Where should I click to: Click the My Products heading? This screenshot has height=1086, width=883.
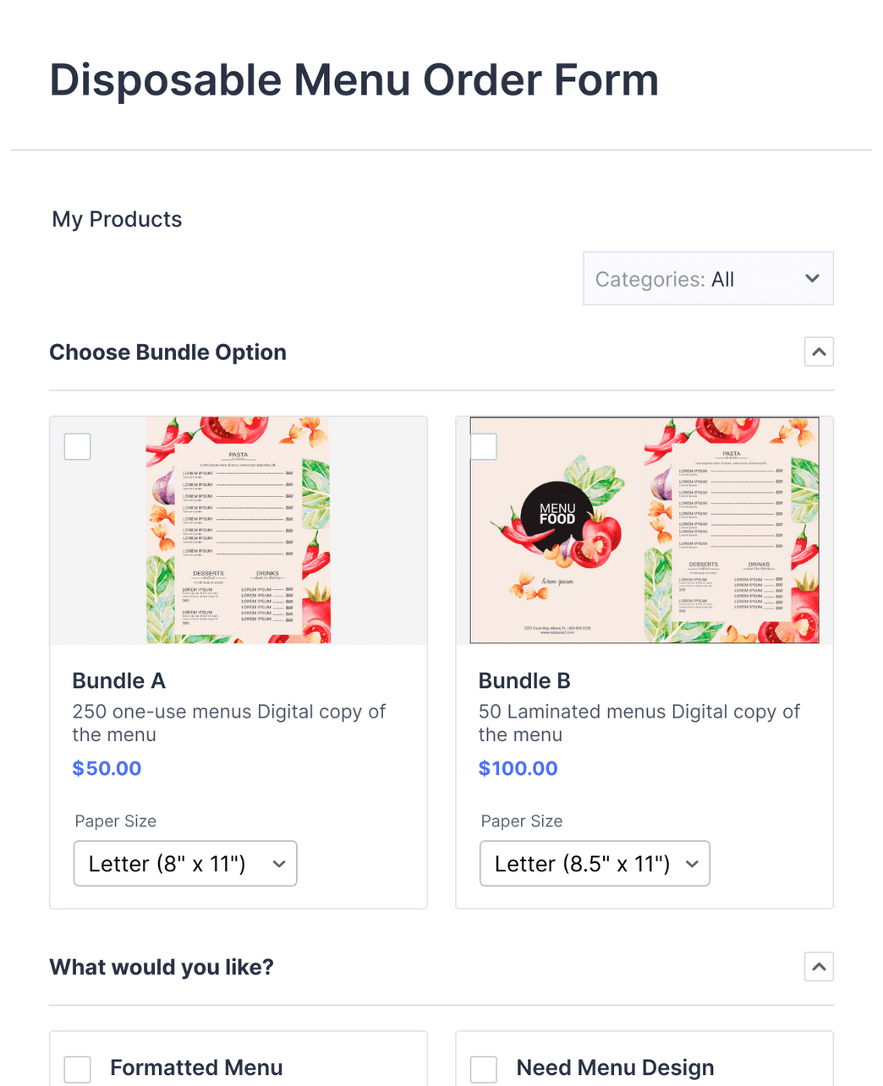tap(116, 219)
